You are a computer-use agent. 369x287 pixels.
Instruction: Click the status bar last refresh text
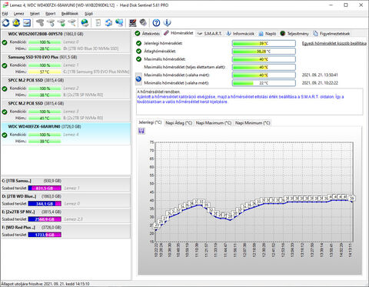pyautogui.click(x=45, y=284)
